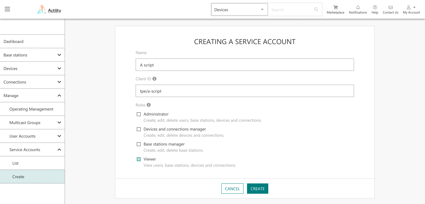Open Contact Us envelope icon
Viewport: 425px width, 204px height.
pyautogui.click(x=390, y=7)
